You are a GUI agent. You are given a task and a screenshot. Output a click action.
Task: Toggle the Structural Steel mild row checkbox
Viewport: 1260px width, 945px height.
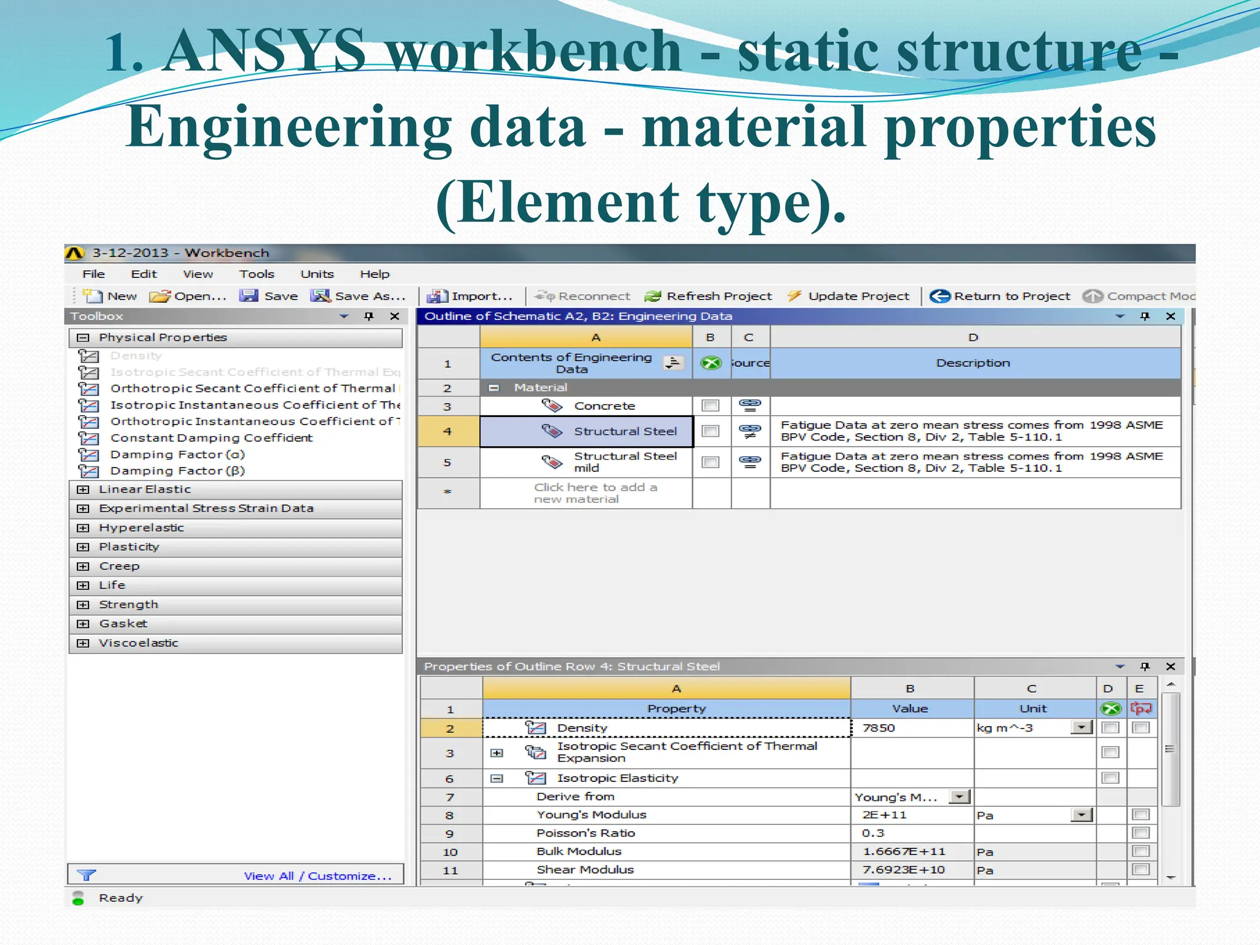[711, 461]
